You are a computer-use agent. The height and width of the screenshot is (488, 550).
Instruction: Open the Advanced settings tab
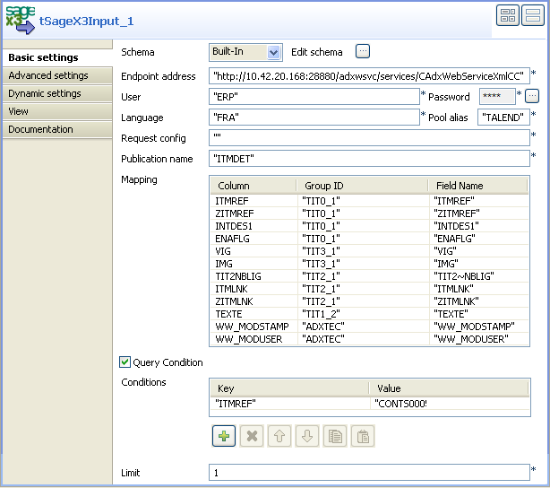click(x=48, y=76)
